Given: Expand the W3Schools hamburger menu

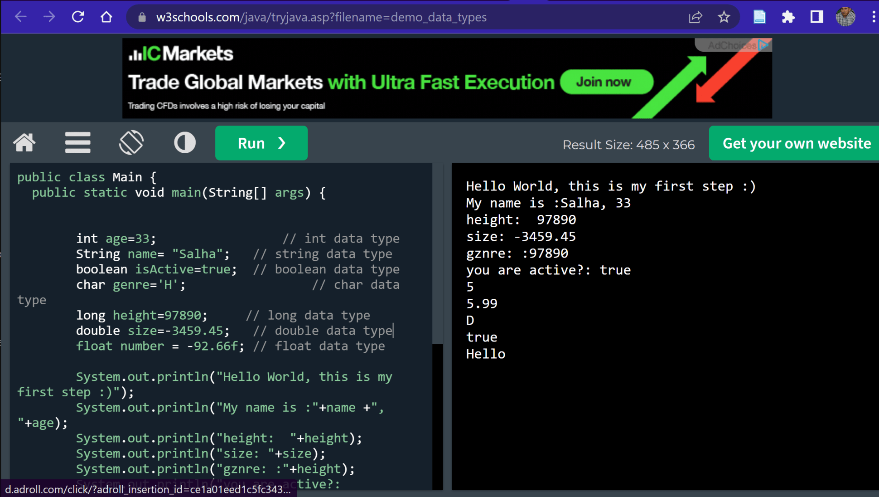Looking at the screenshot, I should pos(77,142).
